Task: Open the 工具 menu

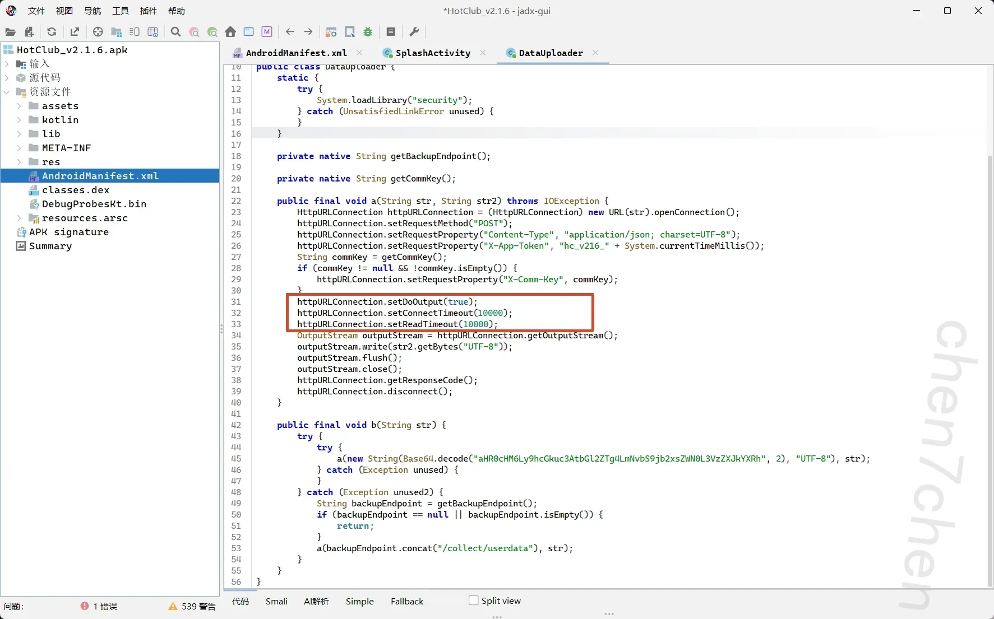Action: pyautogui.click(x=121, y=11)
